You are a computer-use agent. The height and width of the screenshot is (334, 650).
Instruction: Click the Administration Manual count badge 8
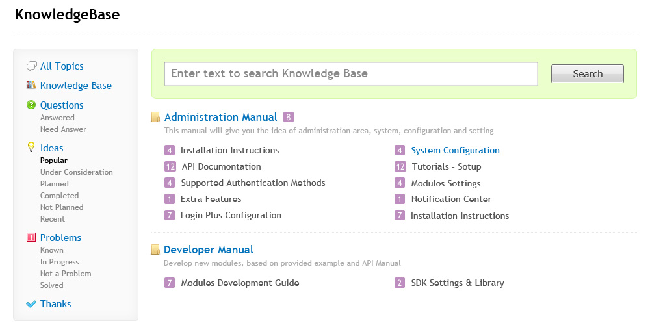coord(289,118)
